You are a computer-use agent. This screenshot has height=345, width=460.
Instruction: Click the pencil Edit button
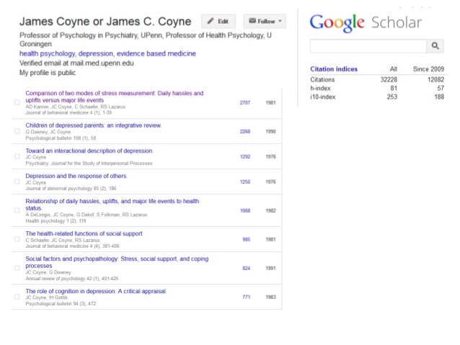point(218,22)
